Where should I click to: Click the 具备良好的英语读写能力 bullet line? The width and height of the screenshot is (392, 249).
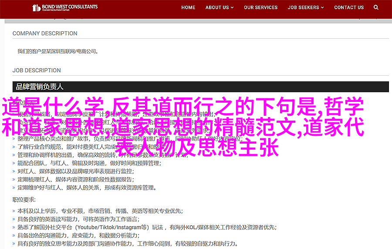click(78, 219)
